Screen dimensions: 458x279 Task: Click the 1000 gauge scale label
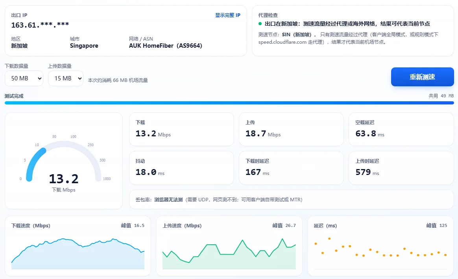pyautogui.click(x=107, y=179)
